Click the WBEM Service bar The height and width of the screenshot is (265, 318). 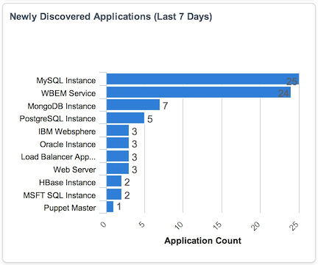[x=199, y=92]
